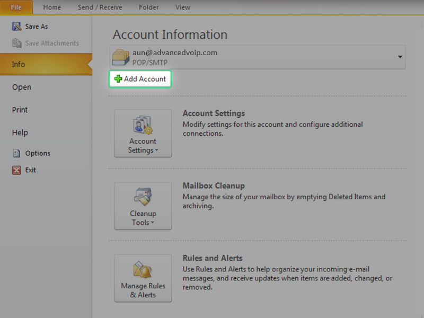This screenshot has height=318, width=424.
Task: Select the Save Attachments menu label
Action: (52, 43)
